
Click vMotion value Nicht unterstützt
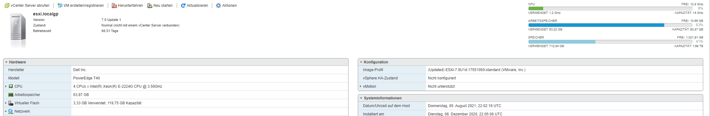pos(441,86)
